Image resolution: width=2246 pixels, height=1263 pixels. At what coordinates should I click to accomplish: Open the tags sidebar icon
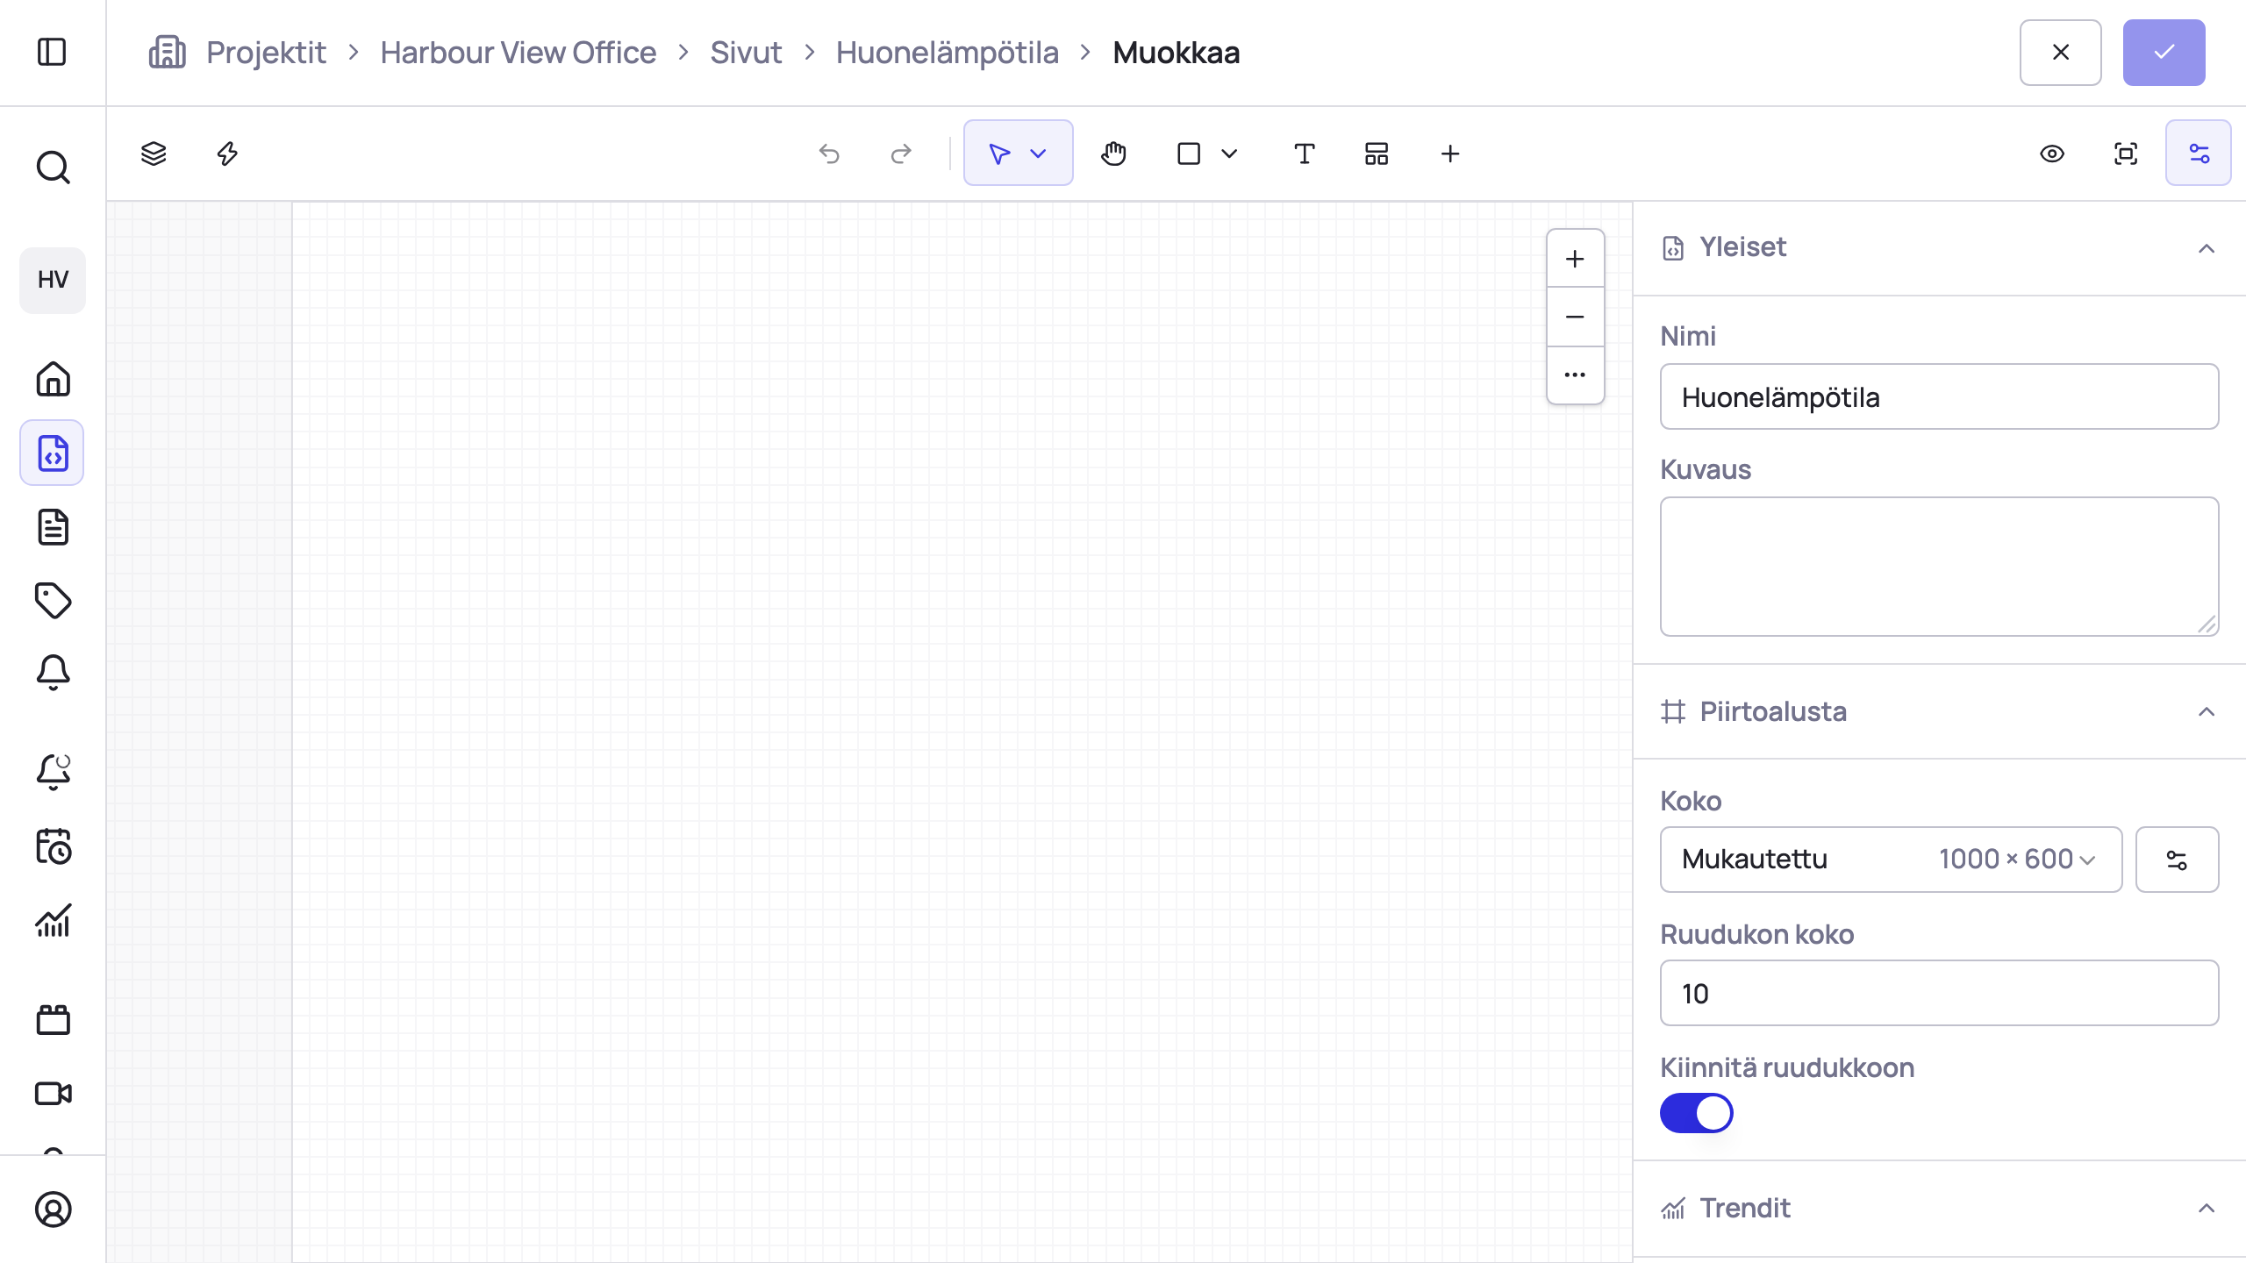pyautogui.click(x=53, y=601)
